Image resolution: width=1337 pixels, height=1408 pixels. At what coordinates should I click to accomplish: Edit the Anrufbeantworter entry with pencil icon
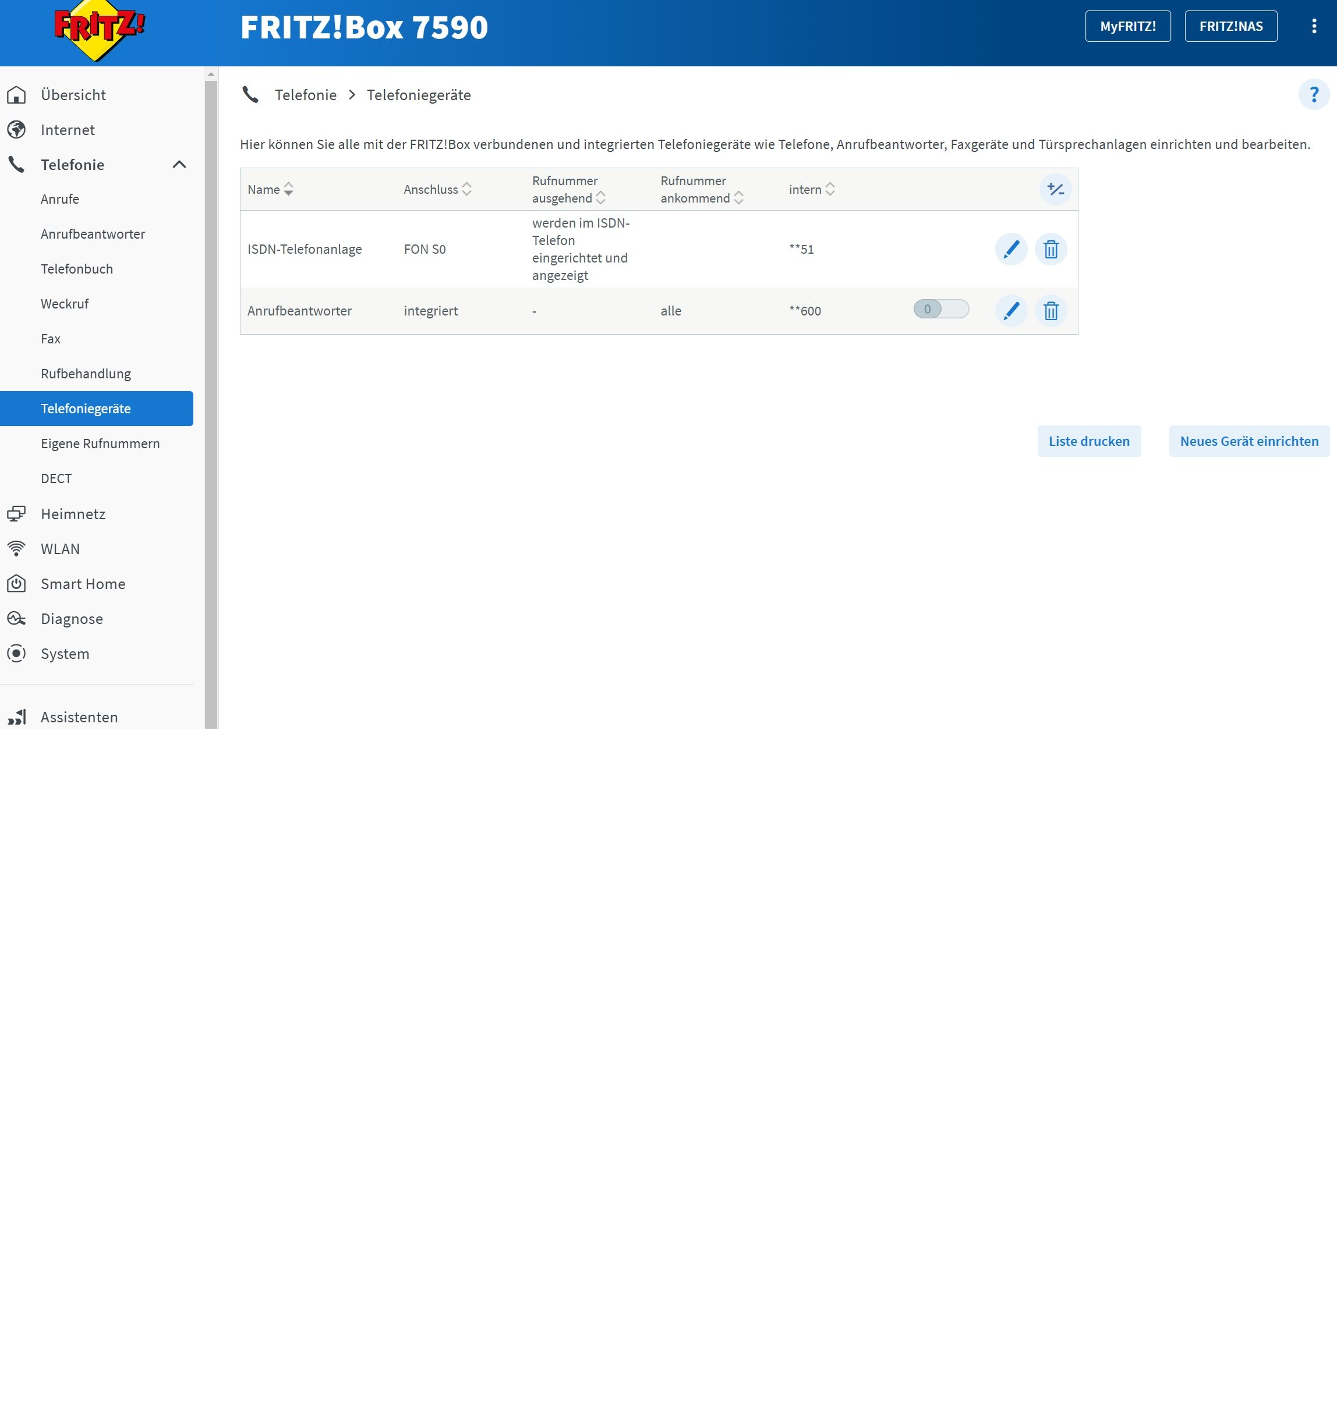[1010, 310]
